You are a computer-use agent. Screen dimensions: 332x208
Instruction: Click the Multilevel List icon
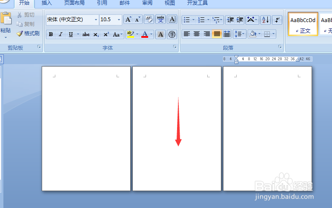pos(216,20)
